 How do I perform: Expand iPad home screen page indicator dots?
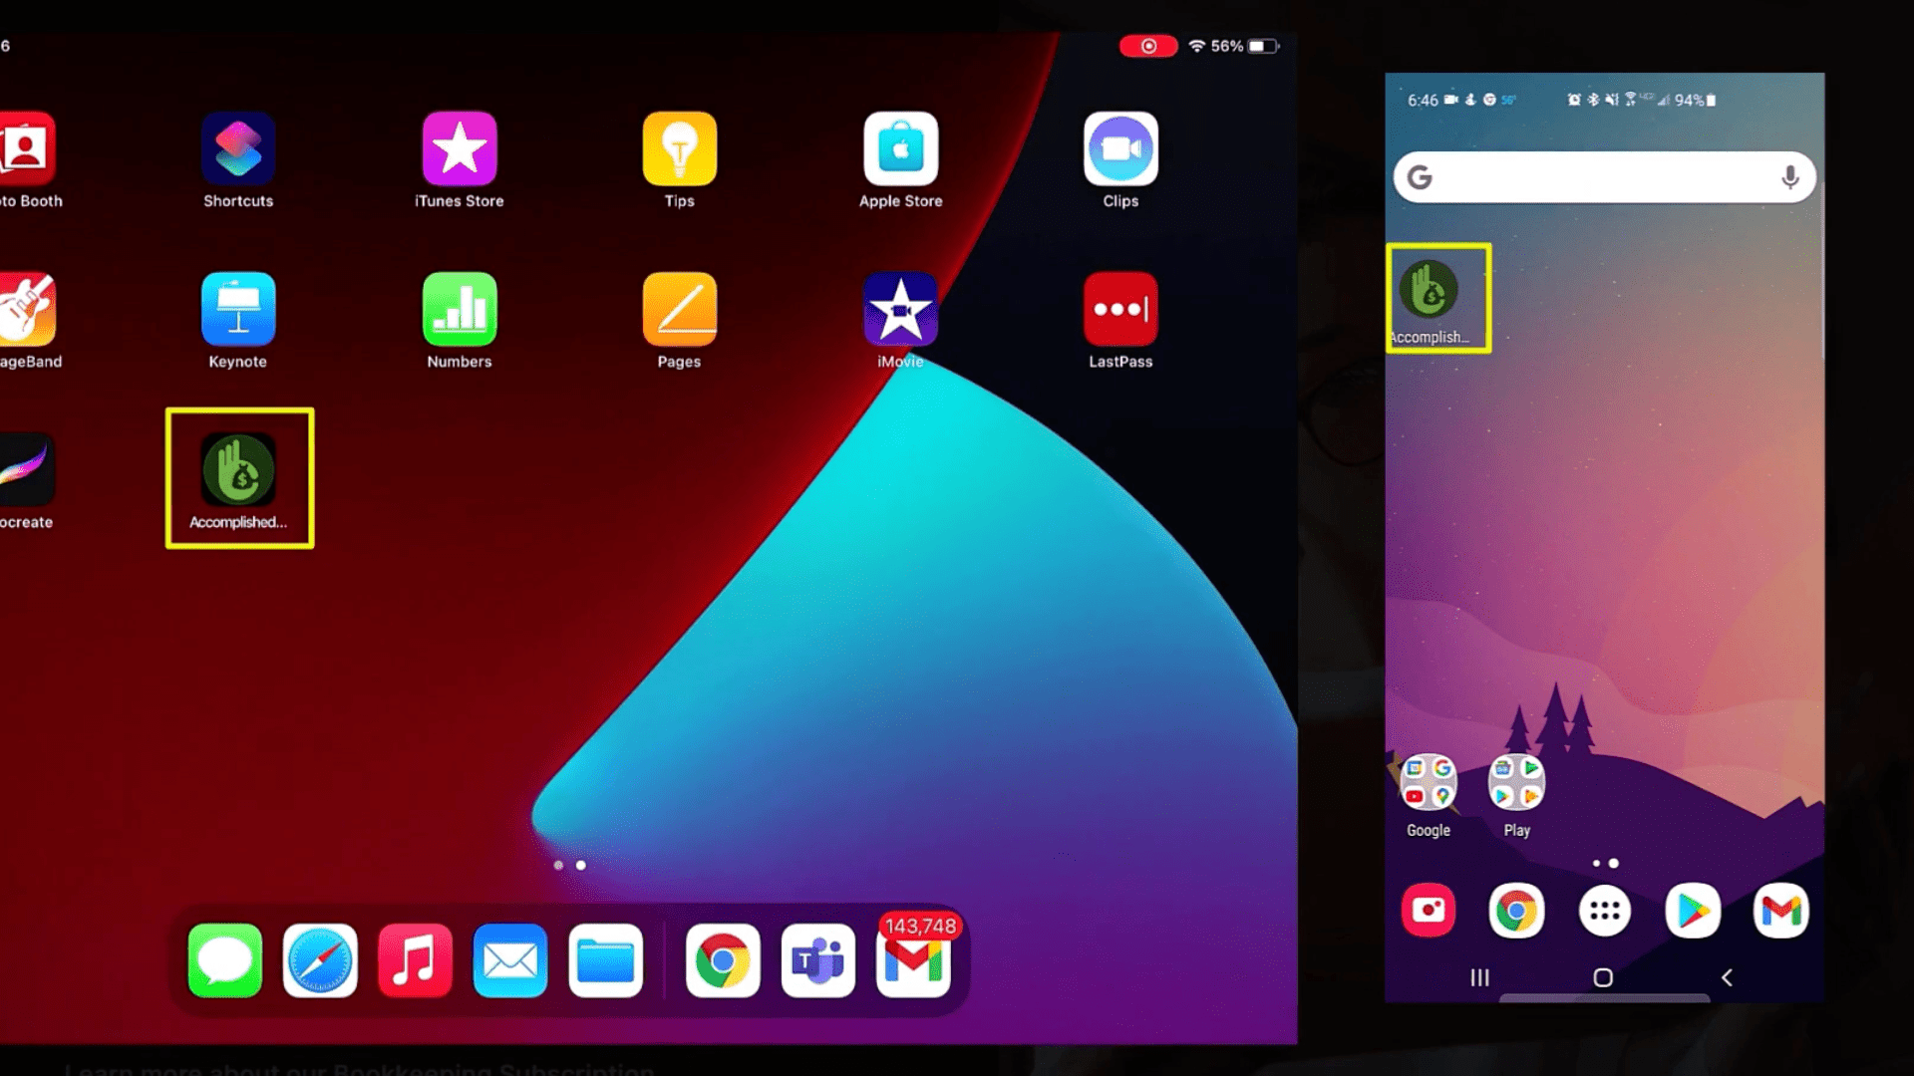click(x=569, y=865)
